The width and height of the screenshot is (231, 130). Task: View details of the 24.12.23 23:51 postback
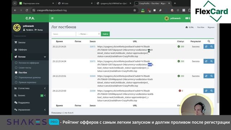point(212,76)
